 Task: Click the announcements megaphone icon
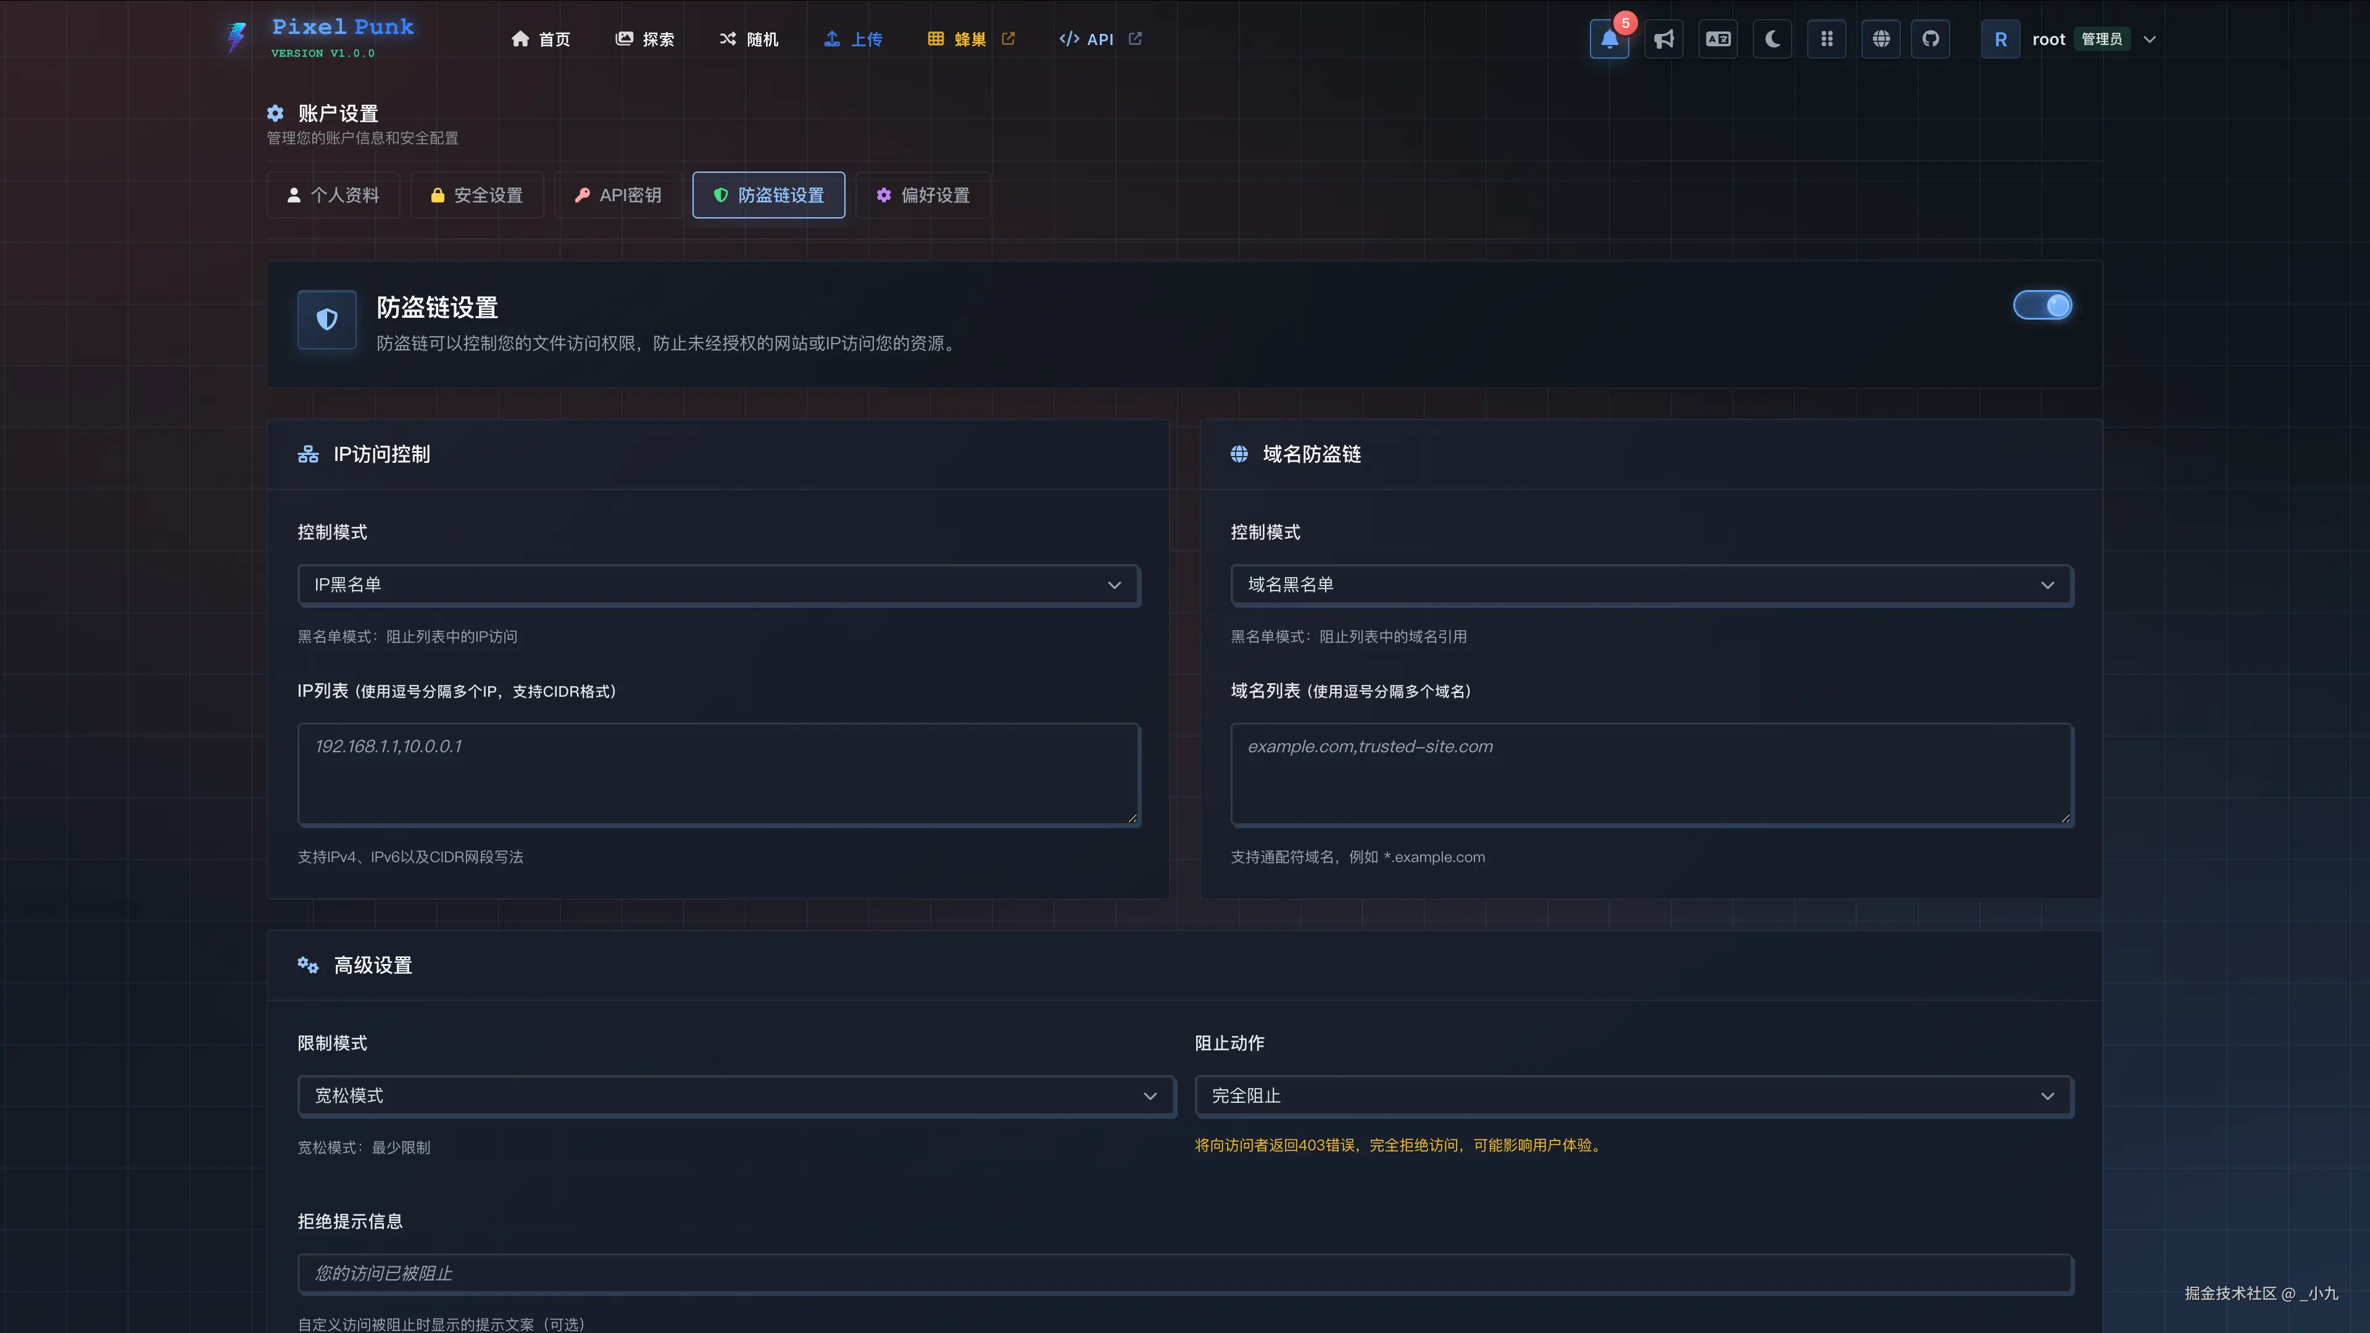pyautogui.click(x=1663, y=39)
